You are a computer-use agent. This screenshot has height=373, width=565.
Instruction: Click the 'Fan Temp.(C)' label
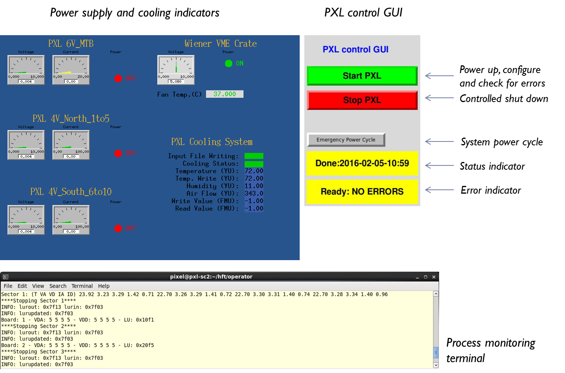pyautogui.click(x=179, y=94)
